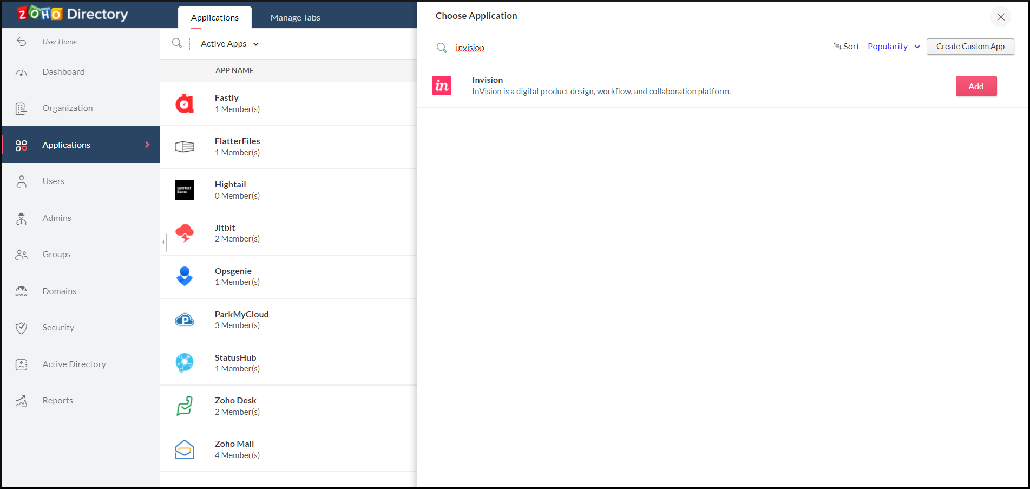Click the Create Custom App button

coord(970,47)
